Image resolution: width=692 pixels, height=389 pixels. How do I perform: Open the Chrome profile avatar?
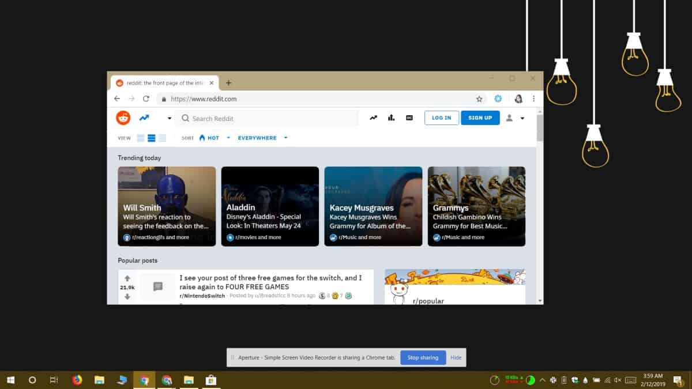[518, 99]
